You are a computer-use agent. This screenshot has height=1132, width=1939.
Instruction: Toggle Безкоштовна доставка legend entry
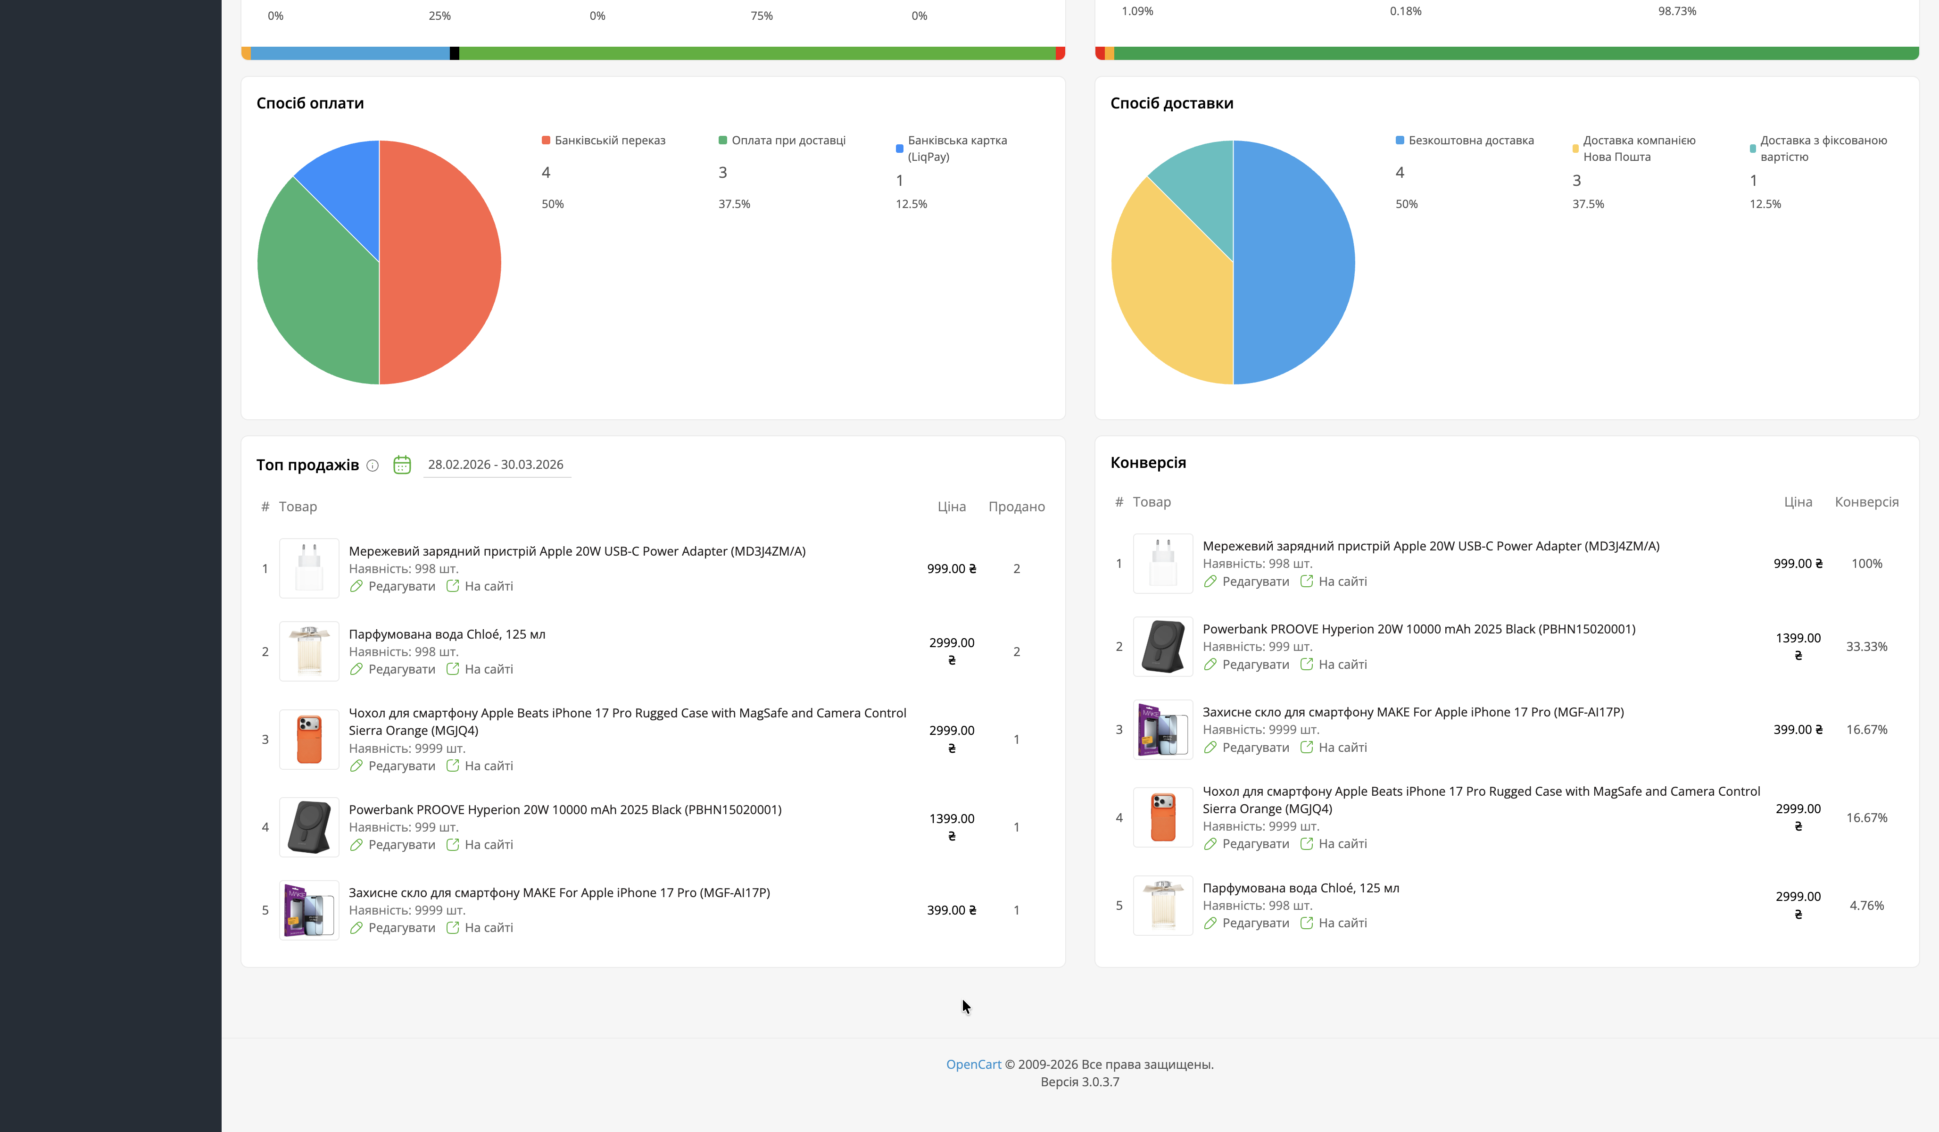tap(1464, 141)
